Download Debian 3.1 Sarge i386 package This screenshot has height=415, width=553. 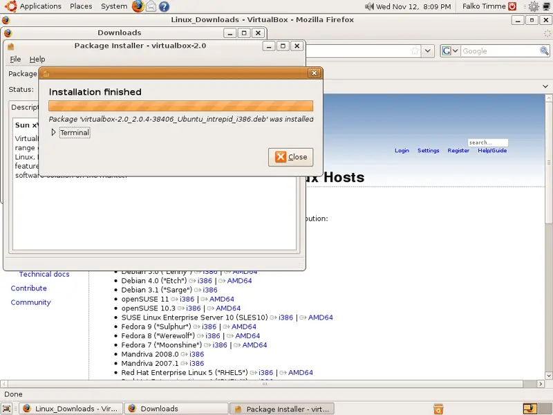[x=210, y=290]
